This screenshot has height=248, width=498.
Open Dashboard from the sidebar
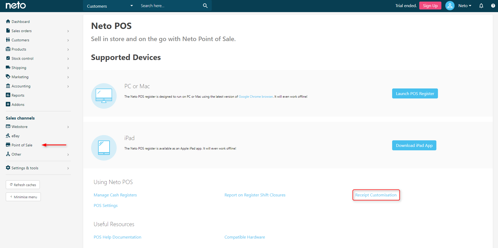[21, 22]
